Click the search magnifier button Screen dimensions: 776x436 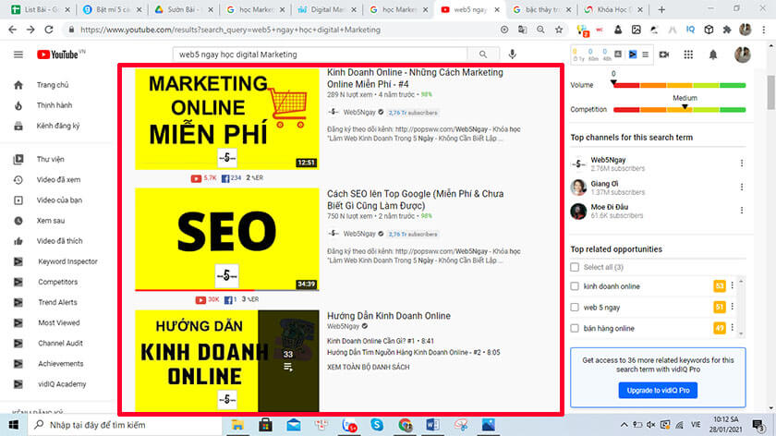click(482, 54)
